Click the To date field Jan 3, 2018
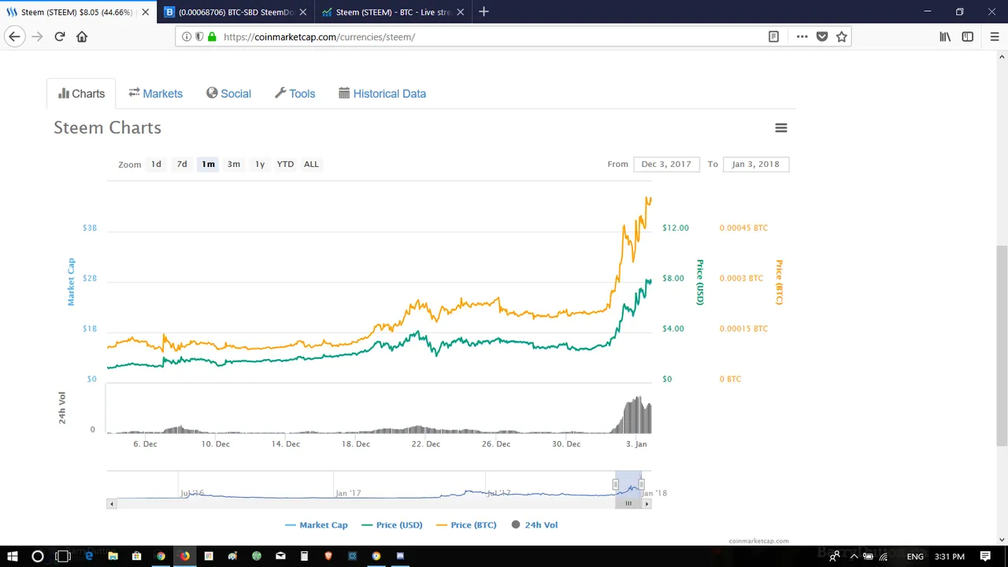 click(x=756, y=164)
